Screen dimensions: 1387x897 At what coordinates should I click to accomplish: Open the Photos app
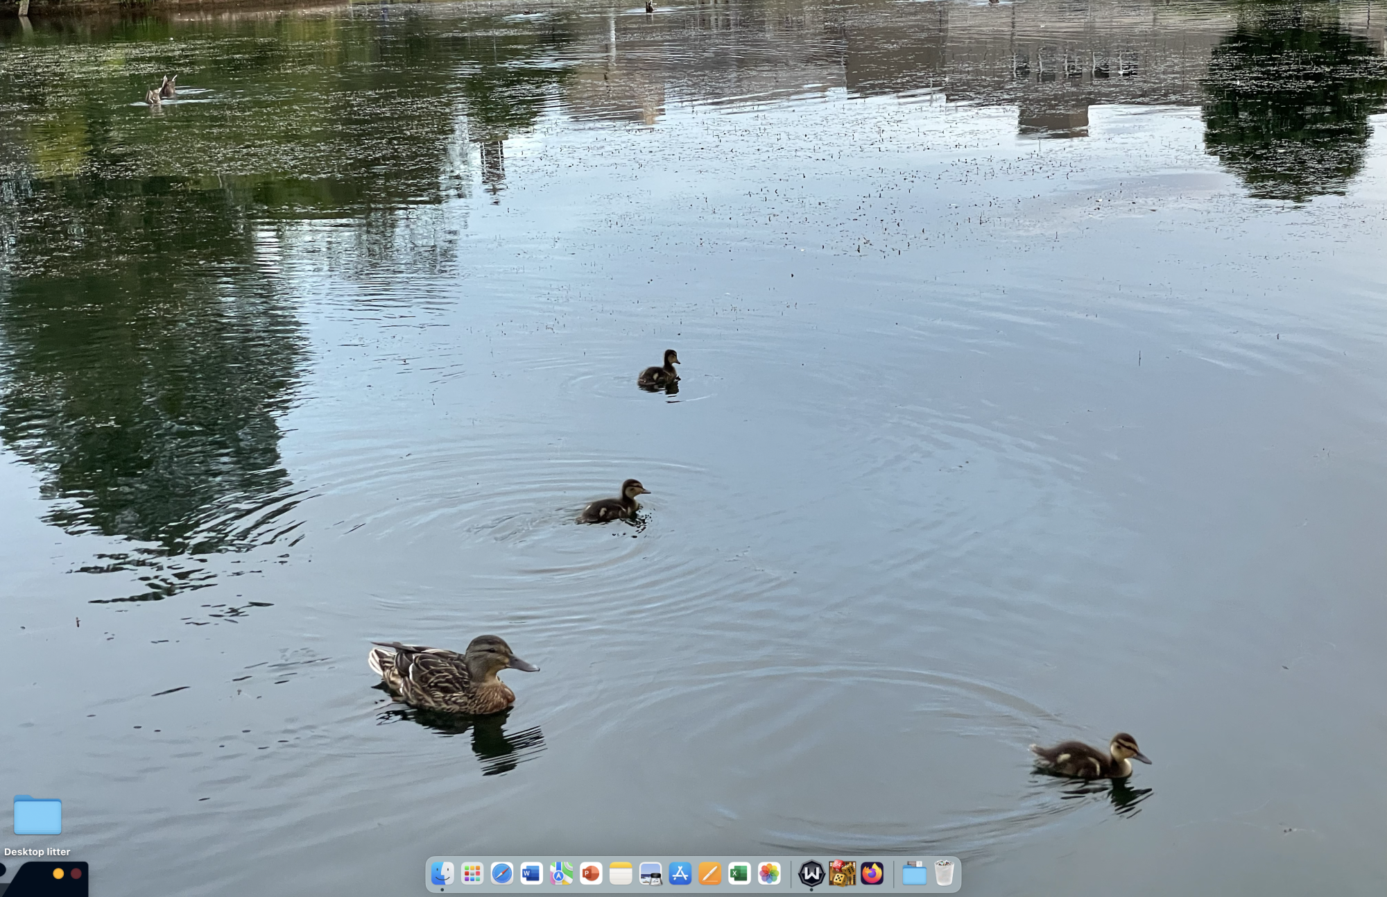(x=769, y=873)
